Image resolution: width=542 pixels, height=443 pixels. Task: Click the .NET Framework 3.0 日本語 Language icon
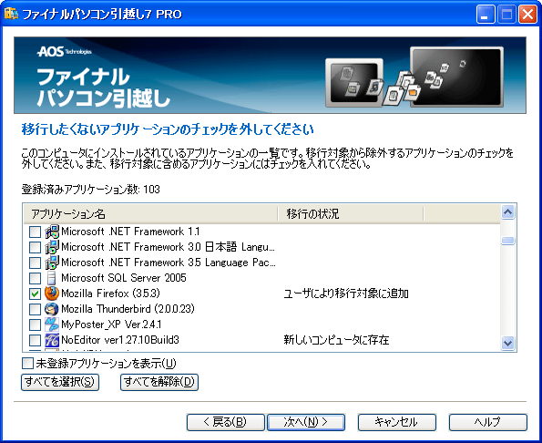[x=52, y=247]
